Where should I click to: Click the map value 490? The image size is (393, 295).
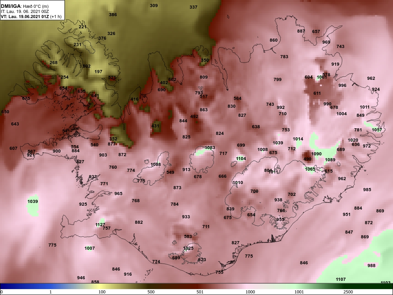(x=307, y=159)
